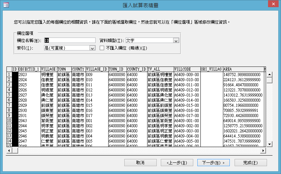
Task: Go back with the 上一步 button
Action: 177,163
